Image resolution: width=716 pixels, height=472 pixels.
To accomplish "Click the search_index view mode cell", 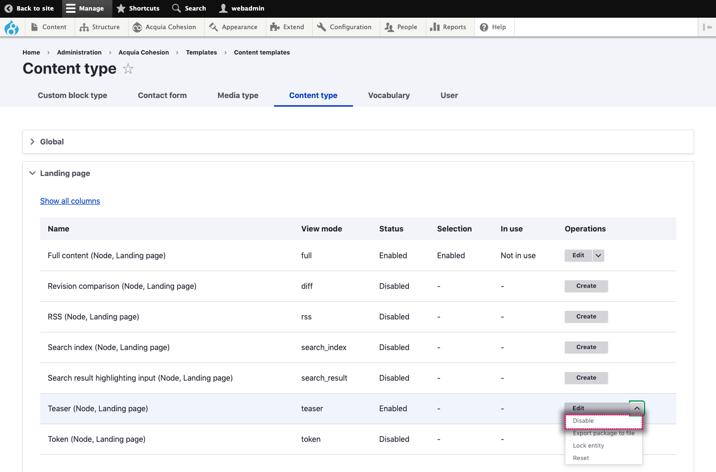I will 324,348.
